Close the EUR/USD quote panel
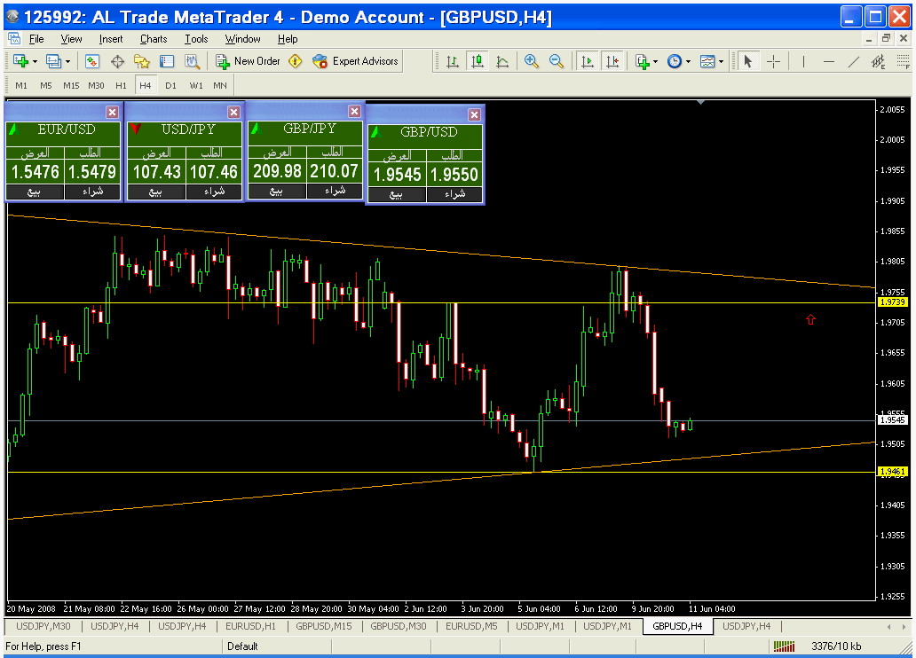 [112, 112]
